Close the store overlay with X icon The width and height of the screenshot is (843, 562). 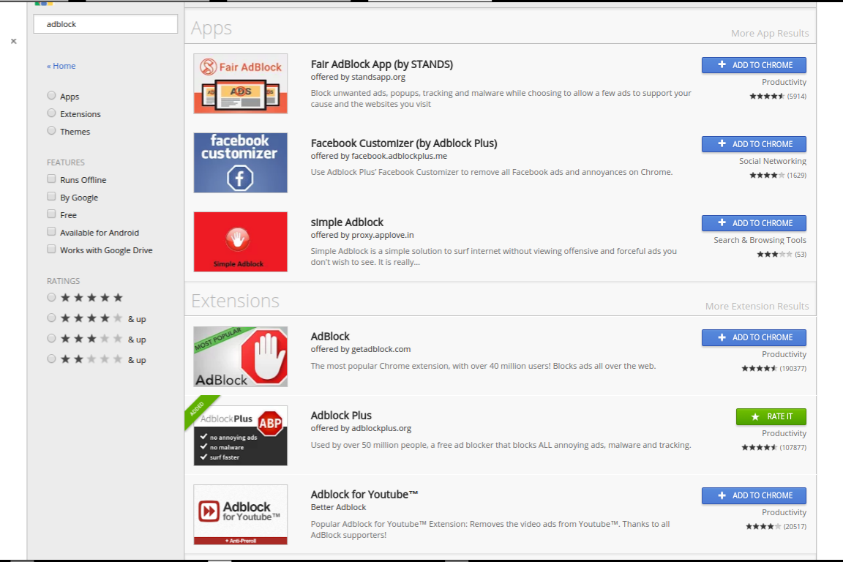coord(13,42)
